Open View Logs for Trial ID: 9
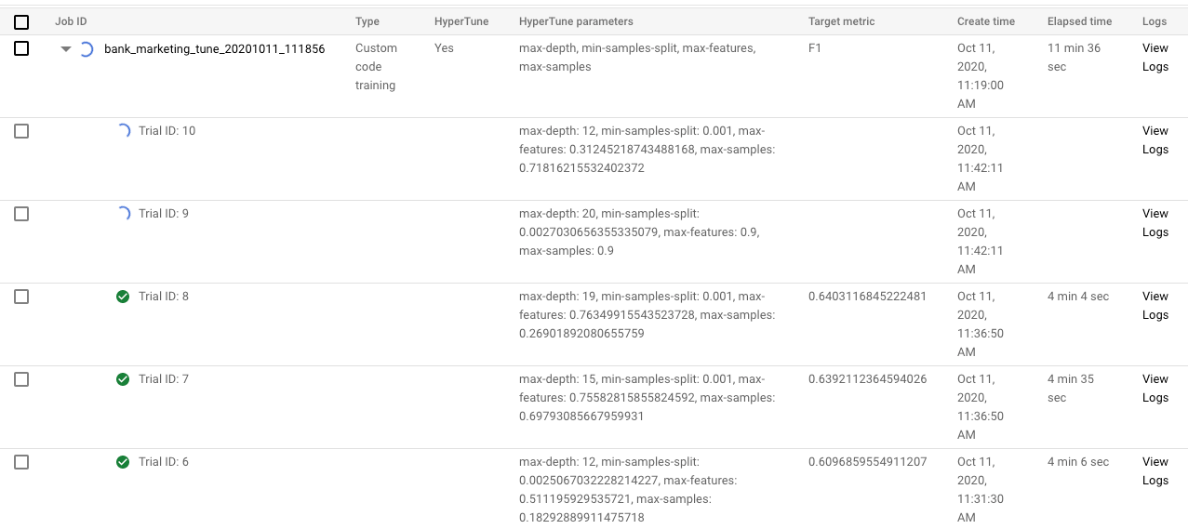 1155,223
